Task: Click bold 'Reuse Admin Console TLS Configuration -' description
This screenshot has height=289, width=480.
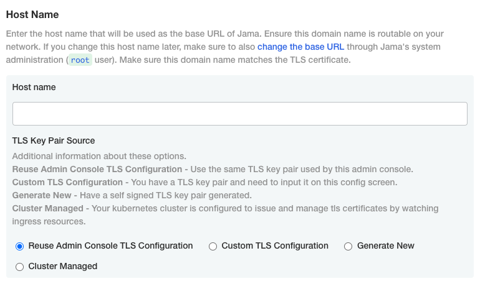Action: point(100,169)
